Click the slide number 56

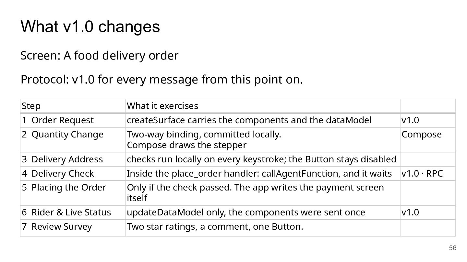[452, 248]
